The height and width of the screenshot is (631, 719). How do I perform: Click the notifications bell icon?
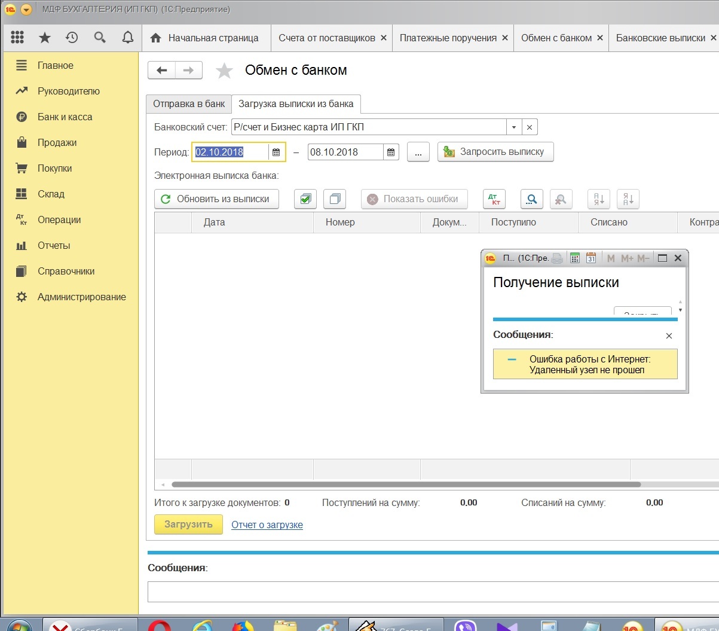[x=127, y=38]
